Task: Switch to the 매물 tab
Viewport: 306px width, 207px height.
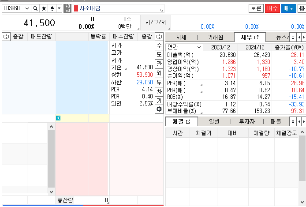Action: 276,122
